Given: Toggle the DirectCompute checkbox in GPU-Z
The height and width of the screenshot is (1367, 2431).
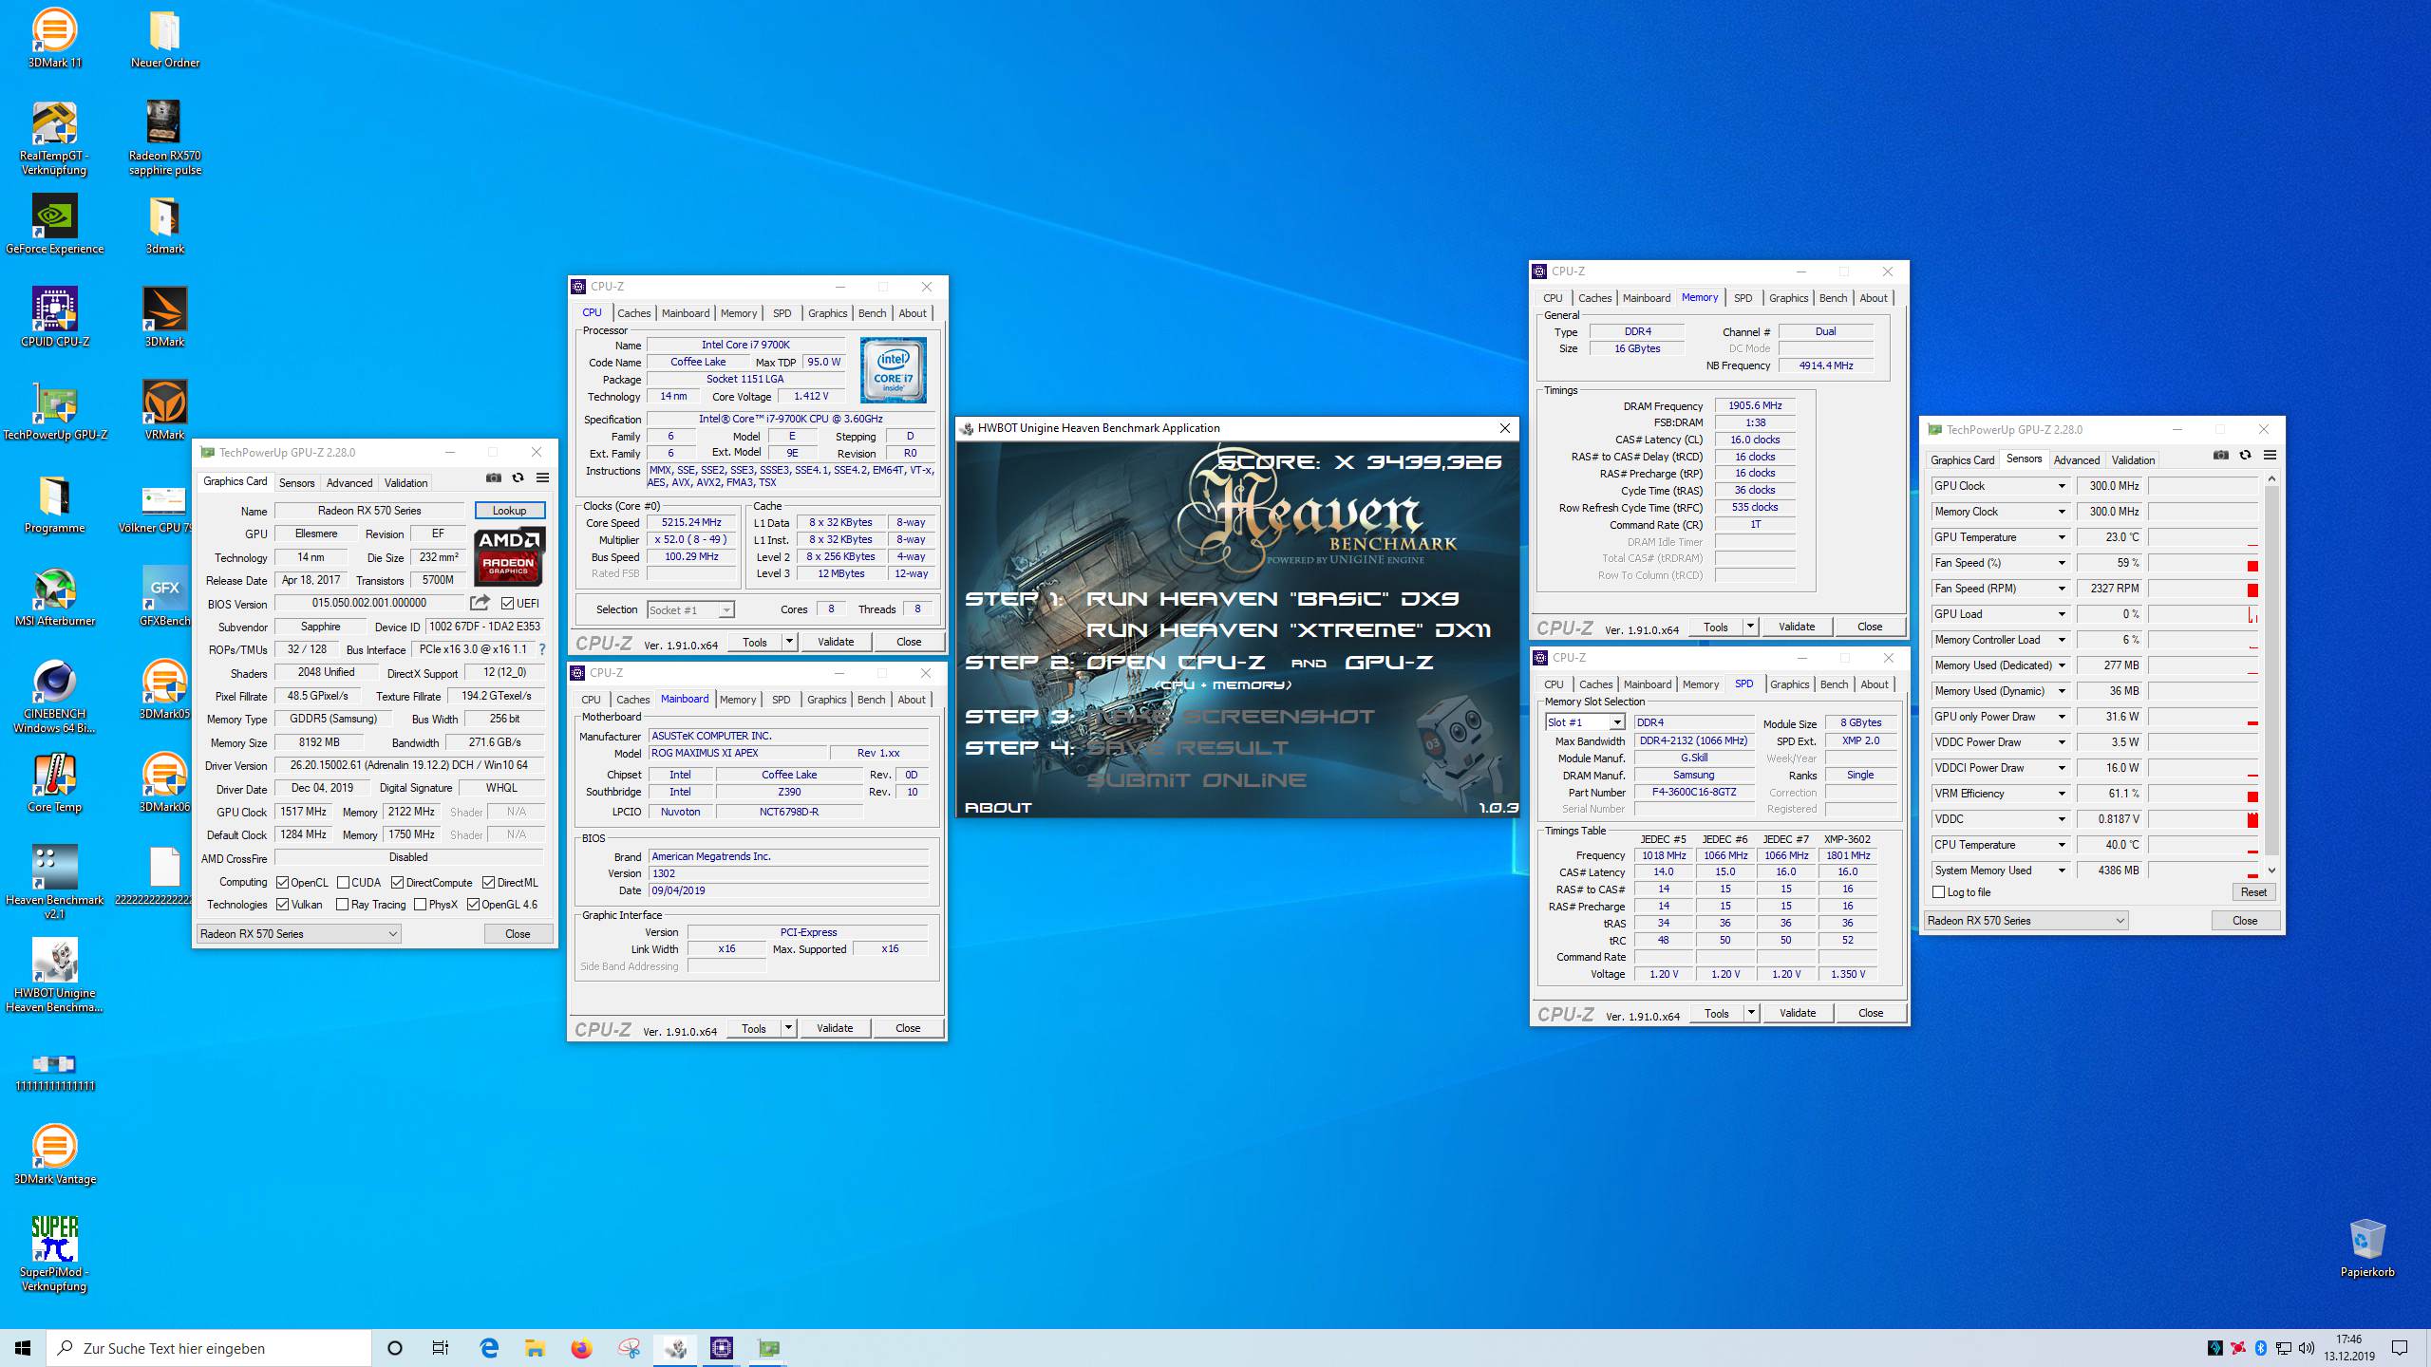Looking at the screenshot, I should 397,883.
